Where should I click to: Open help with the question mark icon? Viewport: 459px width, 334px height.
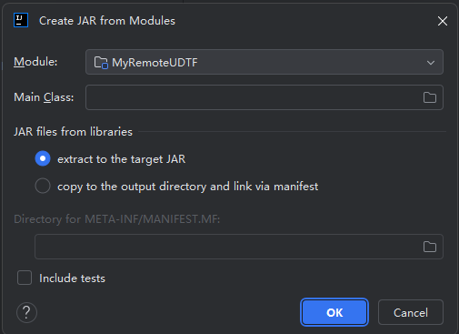(x=26, y=312)
